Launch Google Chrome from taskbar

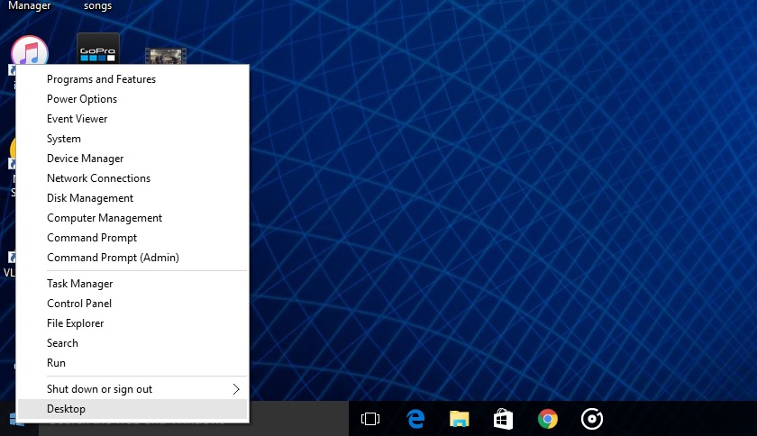point(548,419)
